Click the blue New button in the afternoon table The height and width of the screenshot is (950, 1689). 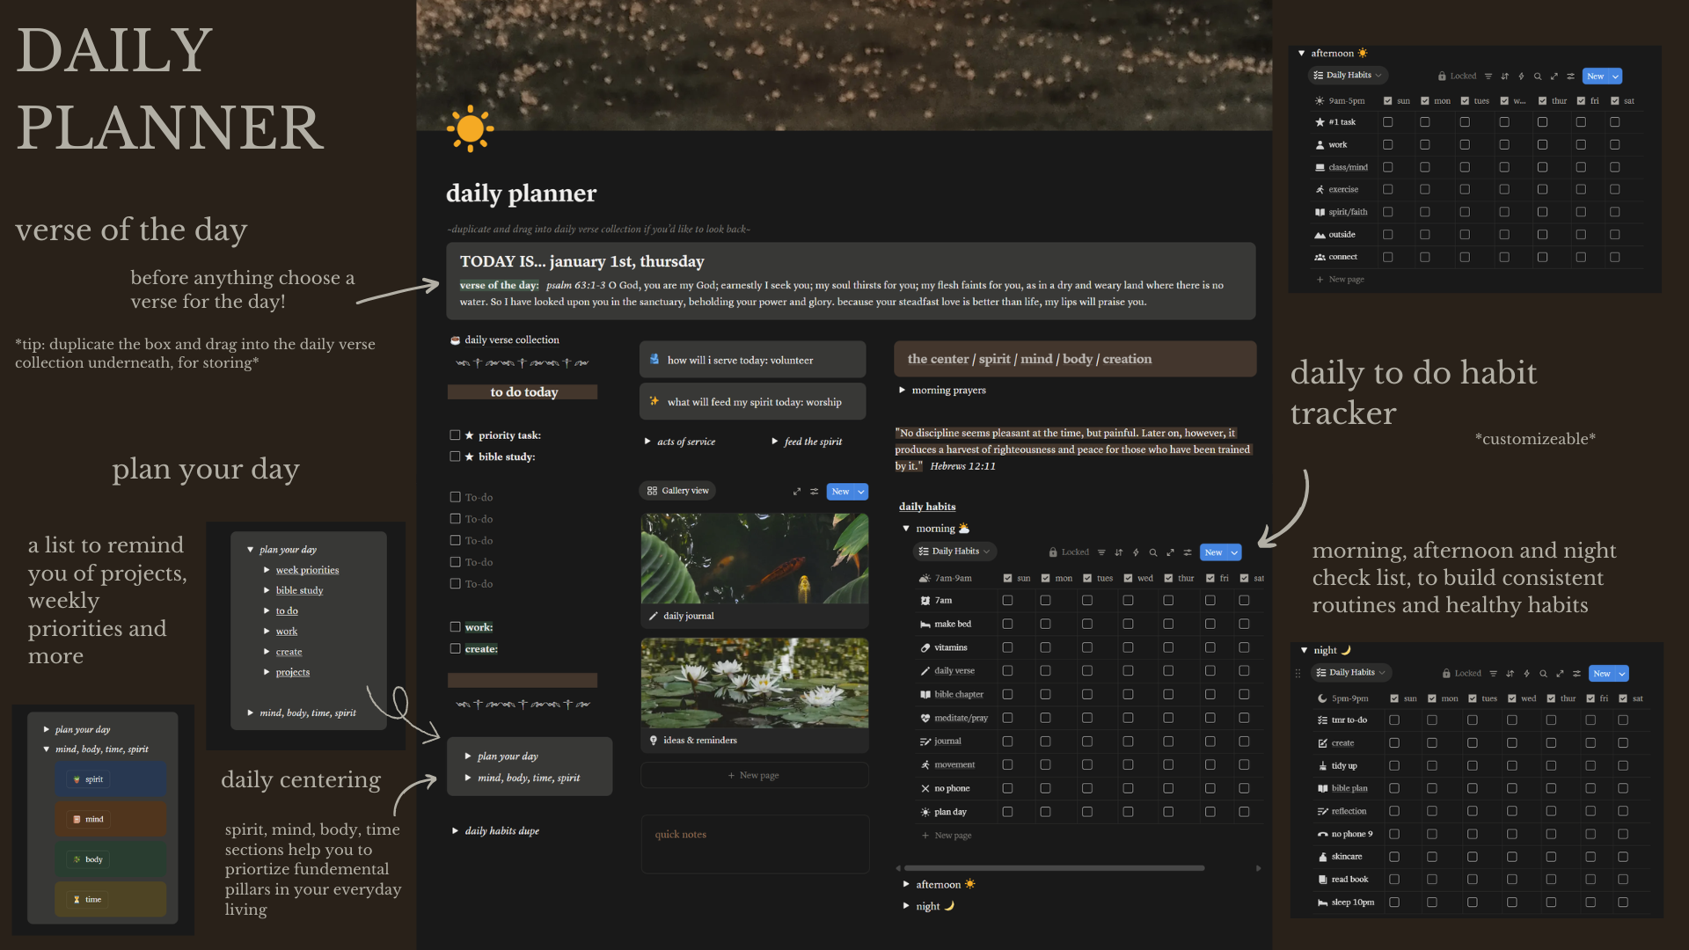coord(1597,76)
